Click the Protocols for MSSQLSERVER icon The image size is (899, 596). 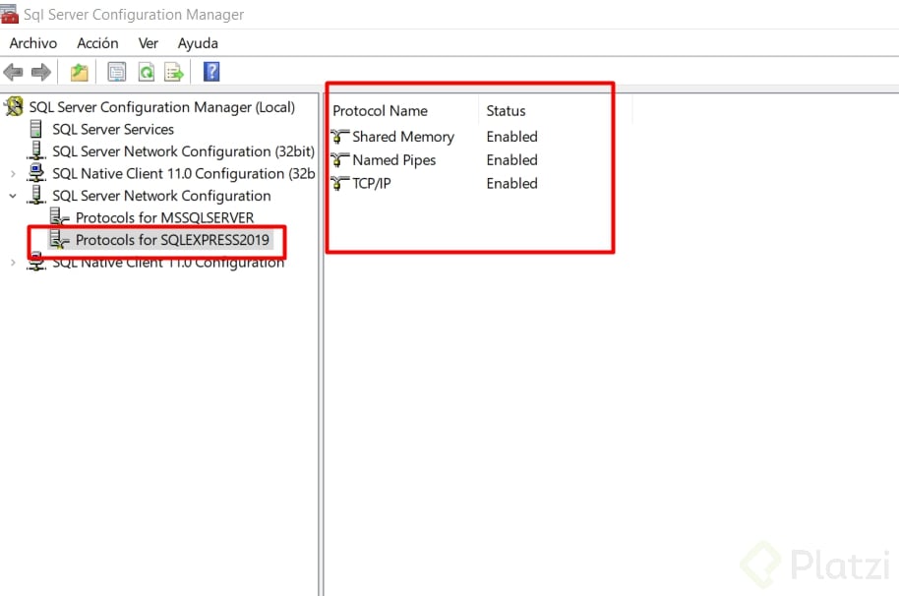pyautogui.click(x=60, y=217)
